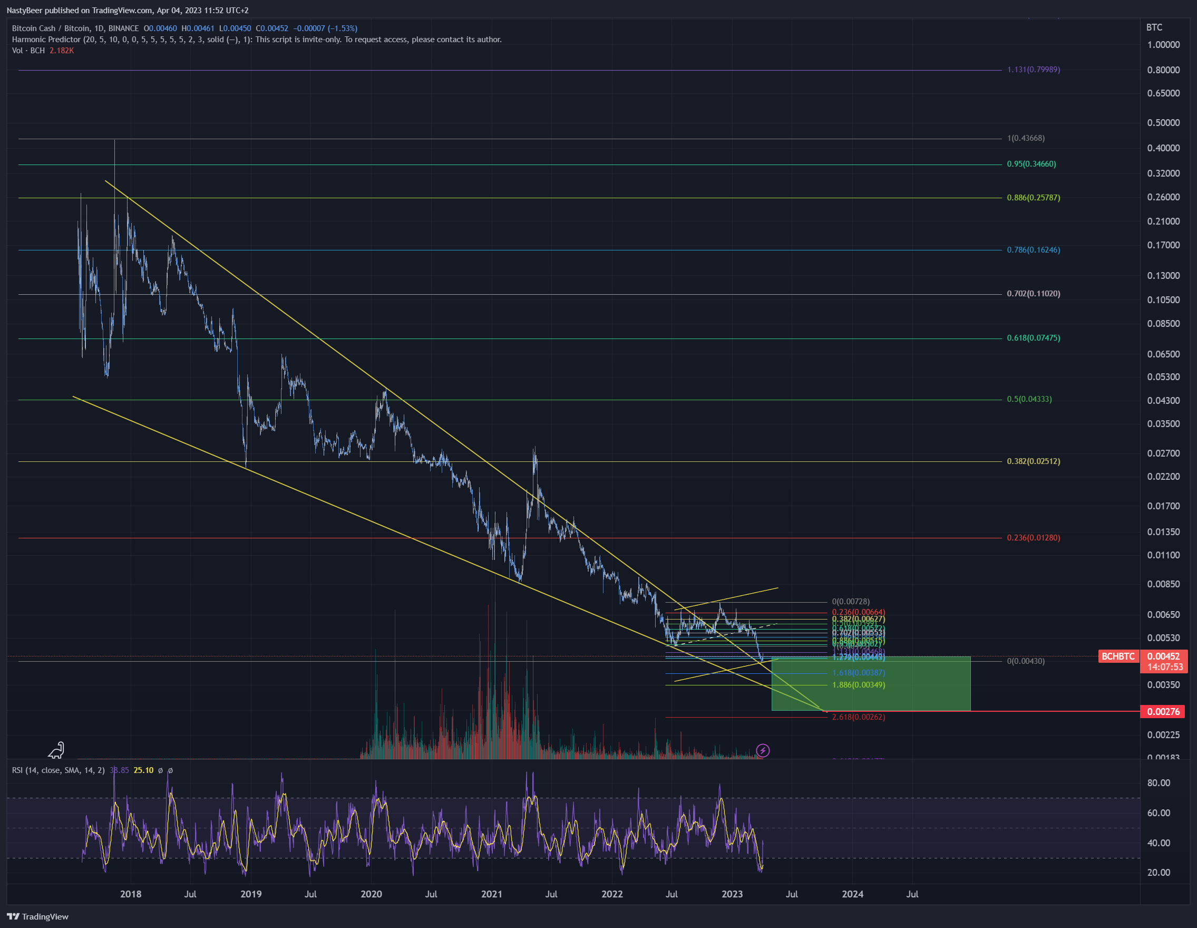This screenshot has width=1197, height=928.
Task: Click the purple lightning bolt event icon
Action: point(762,750)
